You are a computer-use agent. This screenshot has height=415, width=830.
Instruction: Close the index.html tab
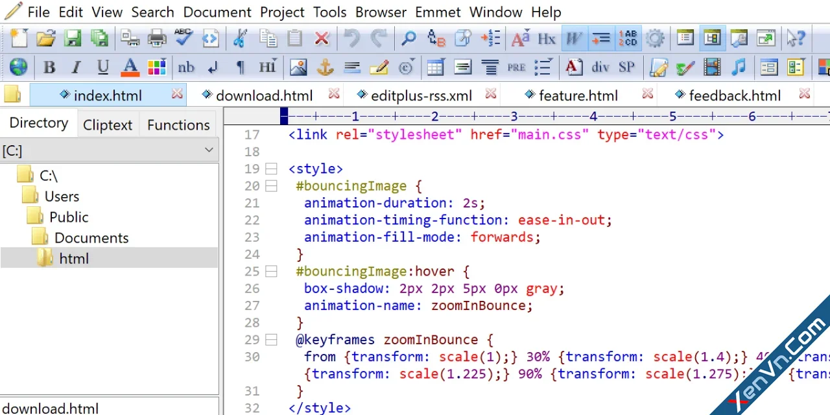point(177,95)
